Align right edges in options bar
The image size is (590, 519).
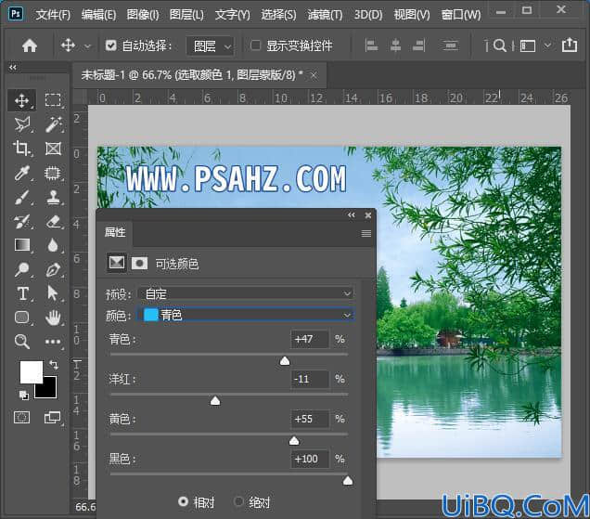point(418,45)
